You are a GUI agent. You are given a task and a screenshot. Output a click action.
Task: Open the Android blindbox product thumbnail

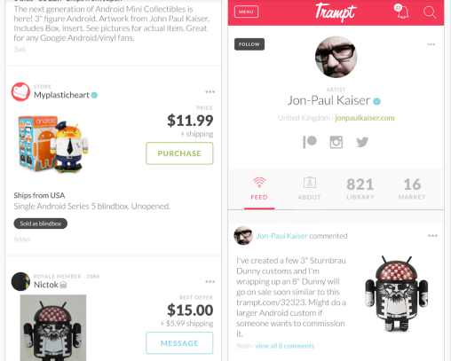click(x=53, y=144)
